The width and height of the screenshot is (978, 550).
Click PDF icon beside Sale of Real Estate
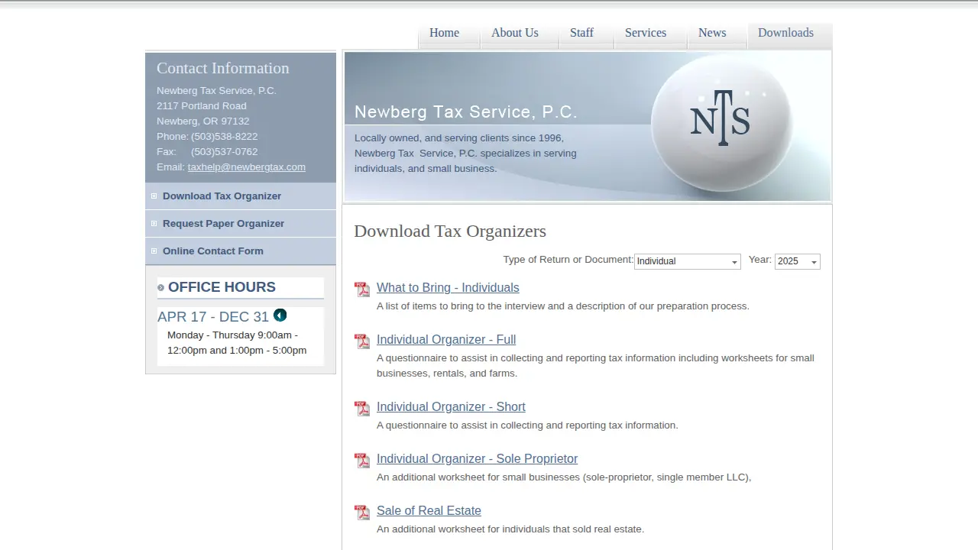[x=362, y=513]
